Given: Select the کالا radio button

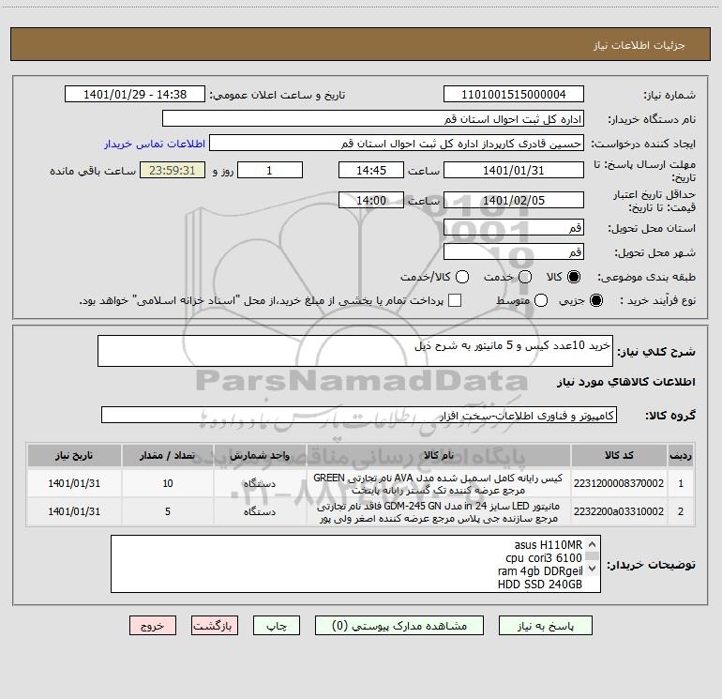Looking at the screenshot, I should pyautogui.click(x=574, y=277).
